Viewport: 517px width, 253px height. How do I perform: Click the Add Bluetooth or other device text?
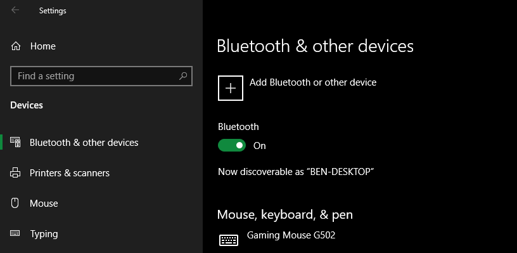click(x=313, y=82)
